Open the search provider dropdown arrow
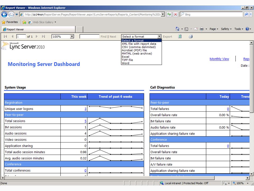 251,14
